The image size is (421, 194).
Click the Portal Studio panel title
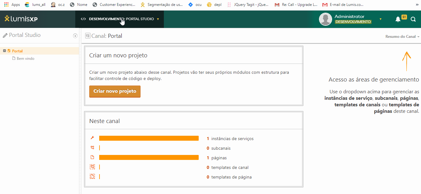pyautogui.click(x=25, y=35)
